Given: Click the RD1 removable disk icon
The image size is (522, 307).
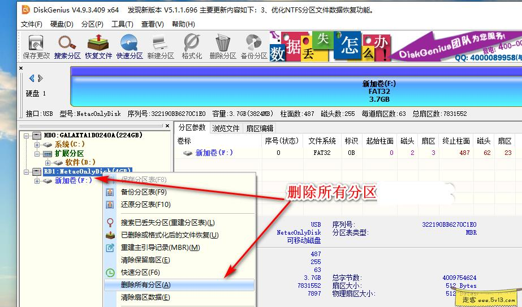Looking at the screenshot, I should pyautogui.click(x=37, y=172).
